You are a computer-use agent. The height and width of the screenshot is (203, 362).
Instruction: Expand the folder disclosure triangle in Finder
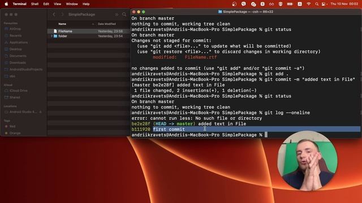pyautogui.click(x=51, y=36)
